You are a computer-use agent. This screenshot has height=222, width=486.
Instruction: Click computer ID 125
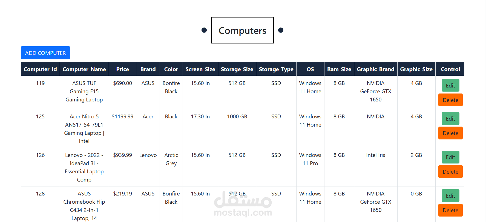coord(40,116)
